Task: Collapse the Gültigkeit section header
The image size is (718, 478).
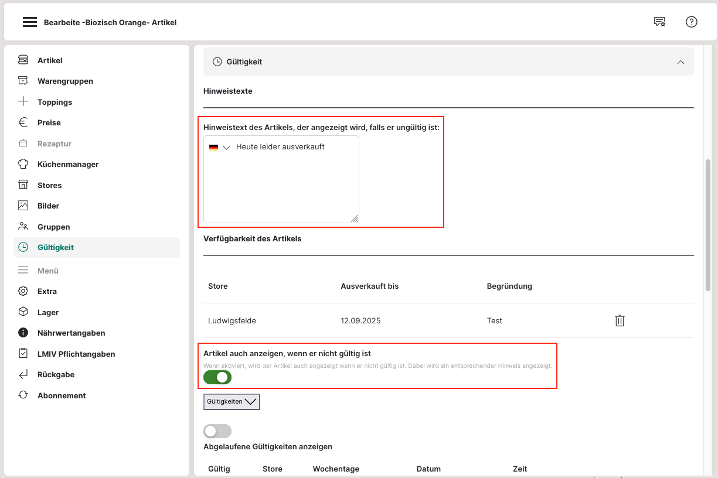Action: pos(680,62)
